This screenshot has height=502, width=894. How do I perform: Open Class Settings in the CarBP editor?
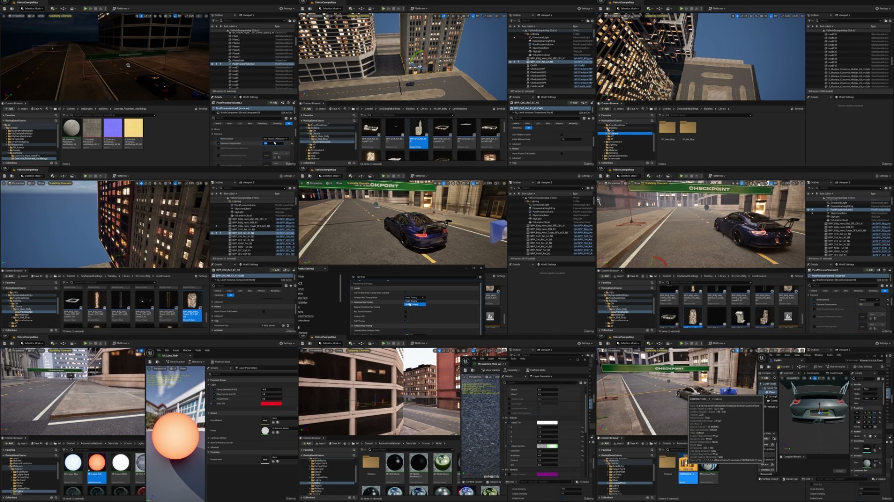pos(863,366)
